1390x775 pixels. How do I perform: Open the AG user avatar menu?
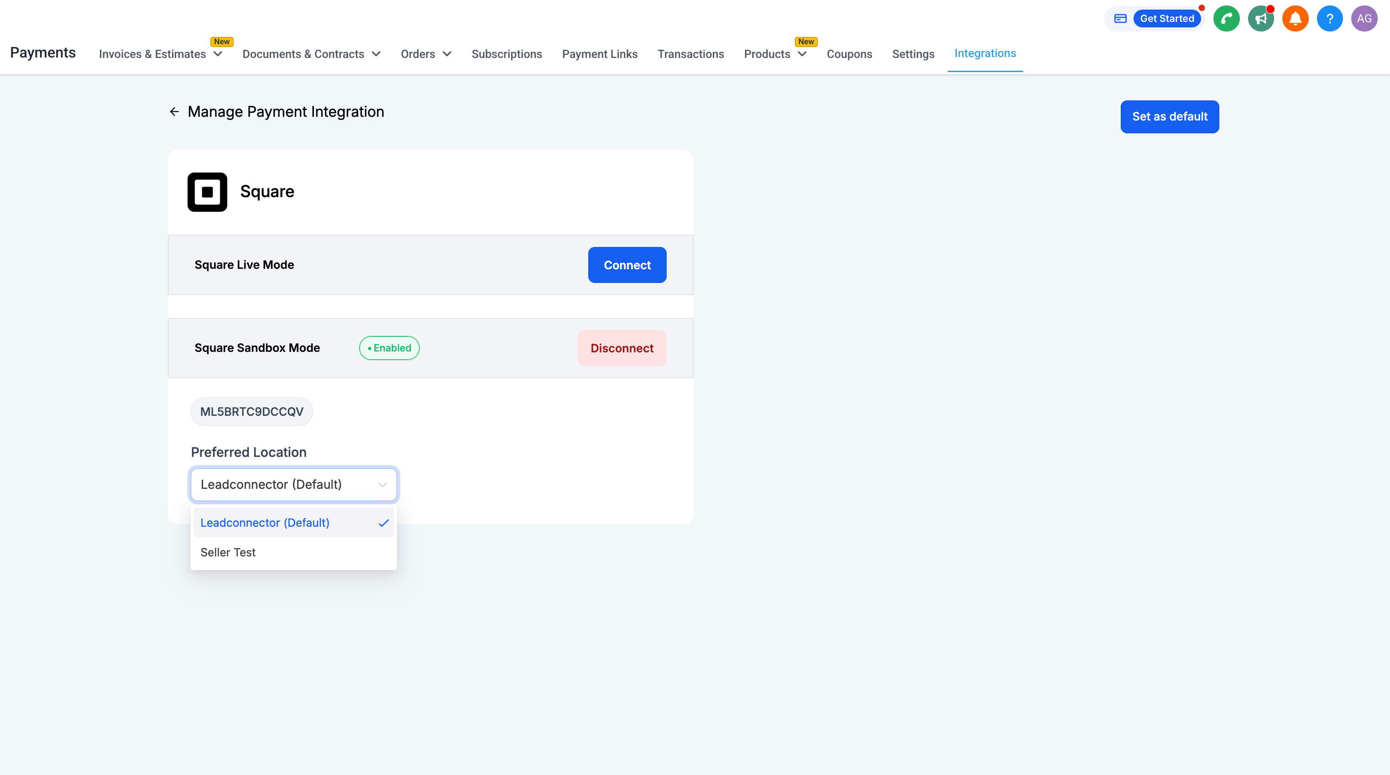[1364, 19]
